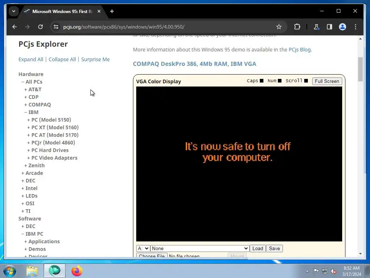Screen dimensions: 370x278
Task: Open Chrome Labs flask icon
Action: [316, 27]
